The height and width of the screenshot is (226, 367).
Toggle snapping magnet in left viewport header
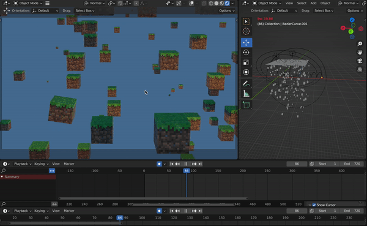click(120, 3)
